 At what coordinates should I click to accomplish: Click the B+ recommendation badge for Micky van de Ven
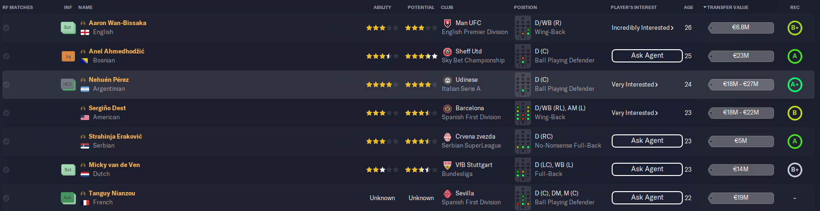click(x=795, y=170)
